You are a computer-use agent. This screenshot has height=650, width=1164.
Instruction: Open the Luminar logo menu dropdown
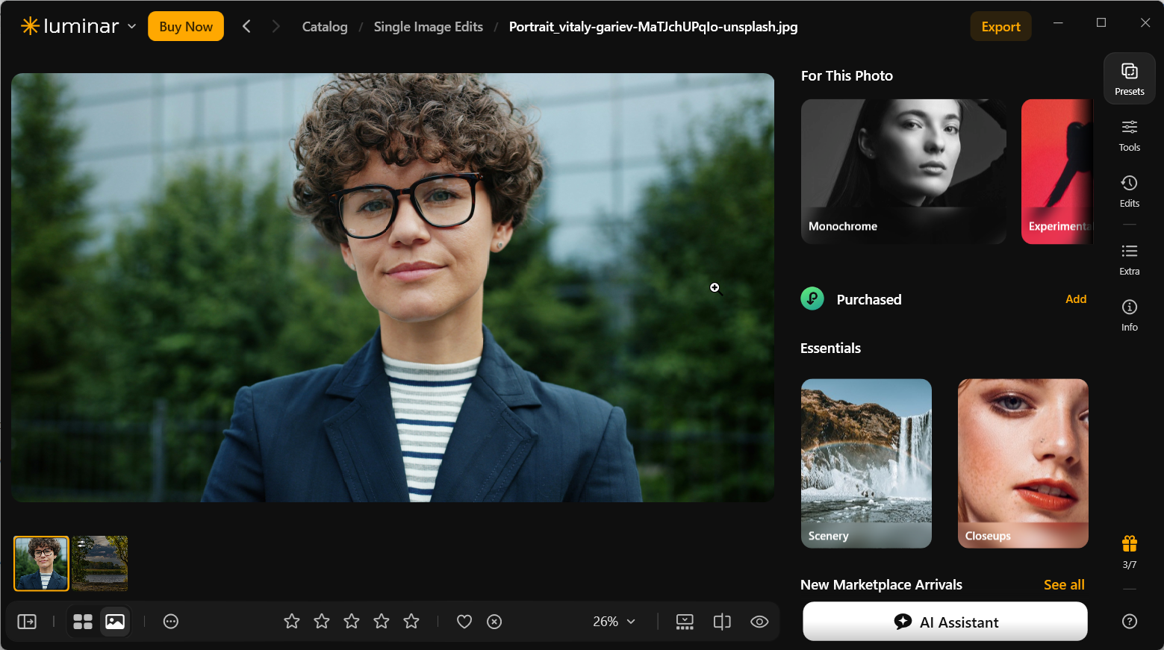(78, 26)
